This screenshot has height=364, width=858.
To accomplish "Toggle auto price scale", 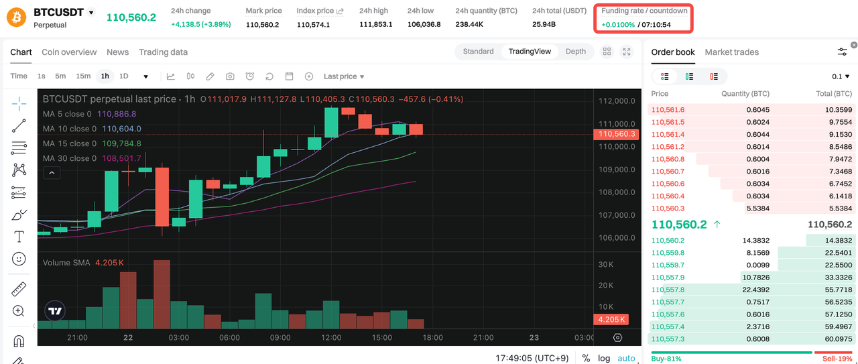I will point(626,358).
